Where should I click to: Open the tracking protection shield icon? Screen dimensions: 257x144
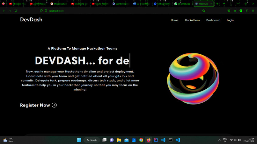(41, 11)
